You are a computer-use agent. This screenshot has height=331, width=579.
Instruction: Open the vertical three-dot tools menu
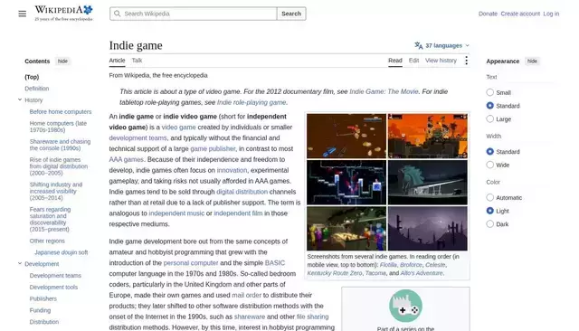pyautogui.click(x=467, y=61)
